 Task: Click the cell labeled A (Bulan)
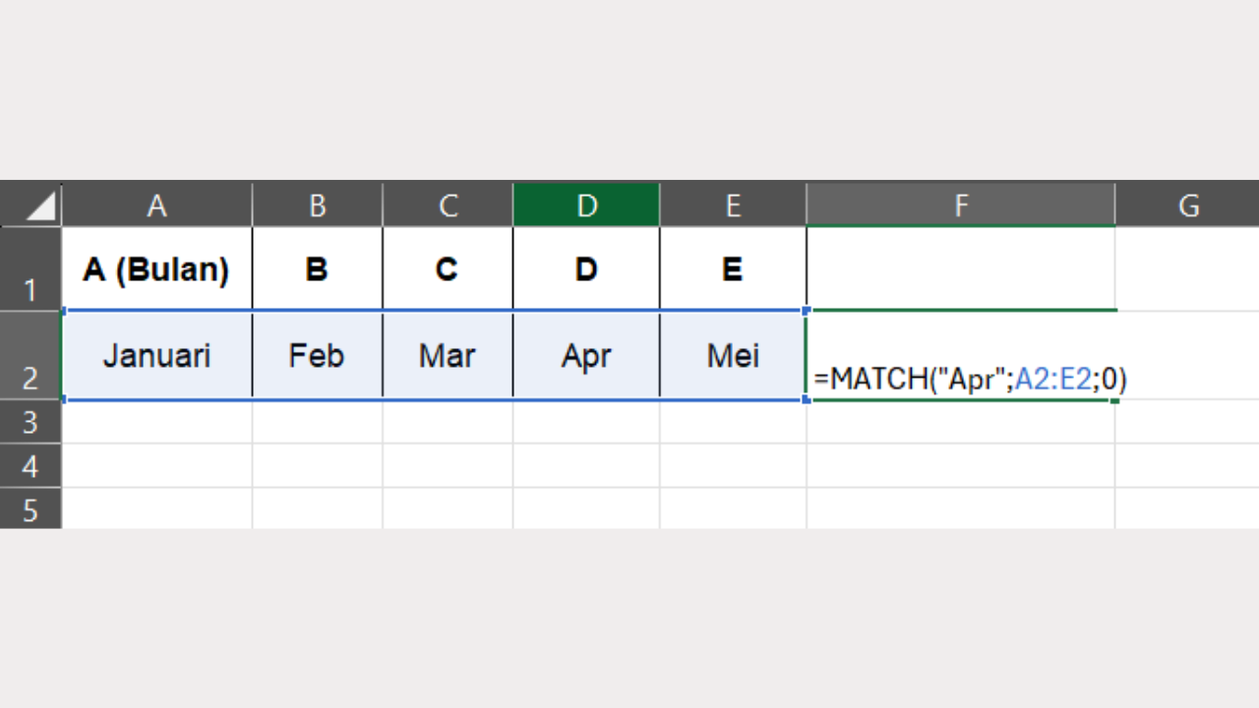[x=156, y=269]
